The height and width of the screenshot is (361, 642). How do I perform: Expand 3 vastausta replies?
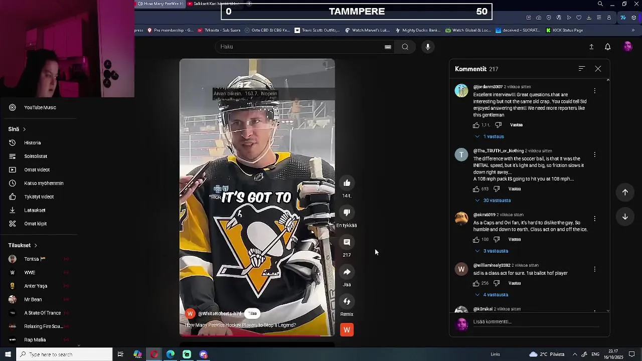492,251
